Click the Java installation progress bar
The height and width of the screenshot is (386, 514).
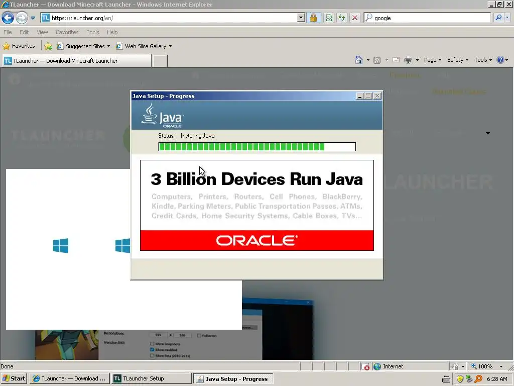[x=257, y=147]
